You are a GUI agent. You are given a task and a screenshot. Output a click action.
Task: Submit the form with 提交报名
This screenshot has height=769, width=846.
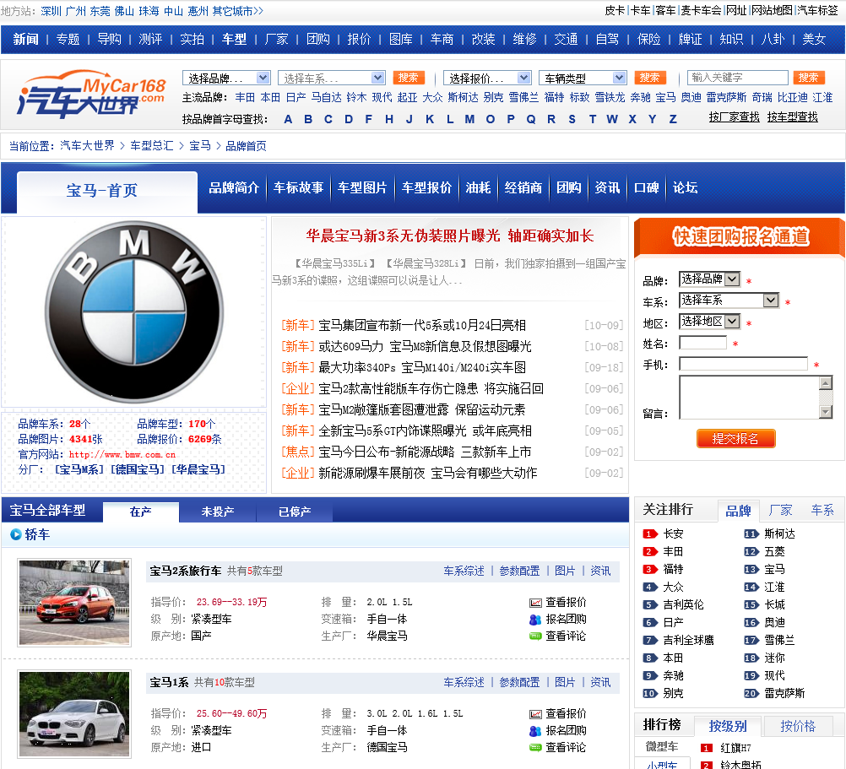(x=735, y=438)
